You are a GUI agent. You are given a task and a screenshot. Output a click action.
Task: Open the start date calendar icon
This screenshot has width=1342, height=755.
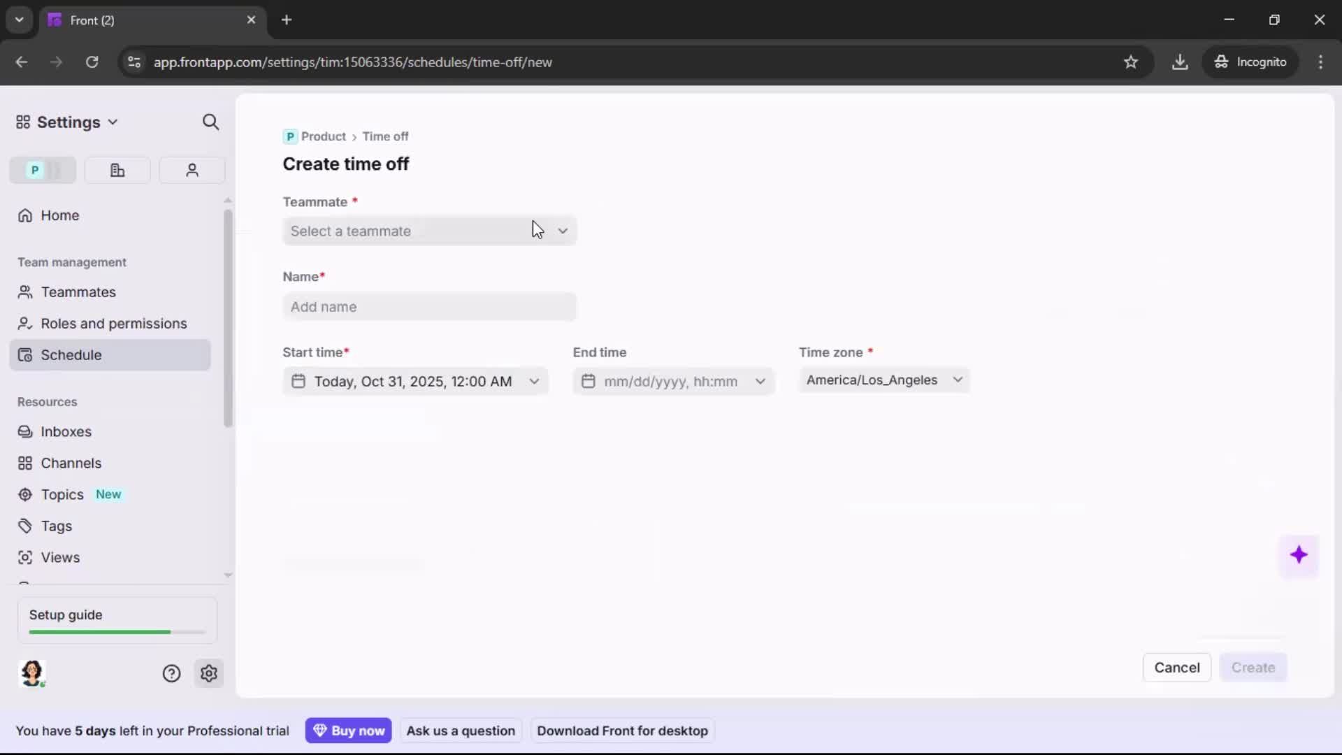[299, 381]
